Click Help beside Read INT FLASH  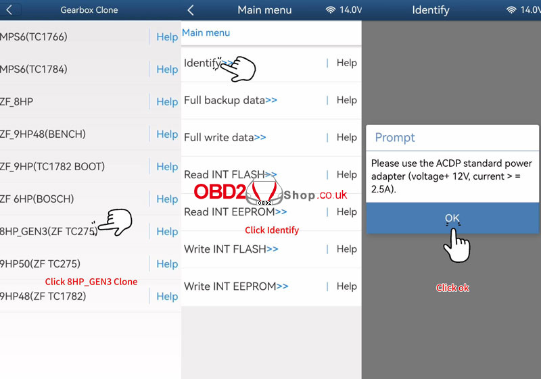pos(346,175)
